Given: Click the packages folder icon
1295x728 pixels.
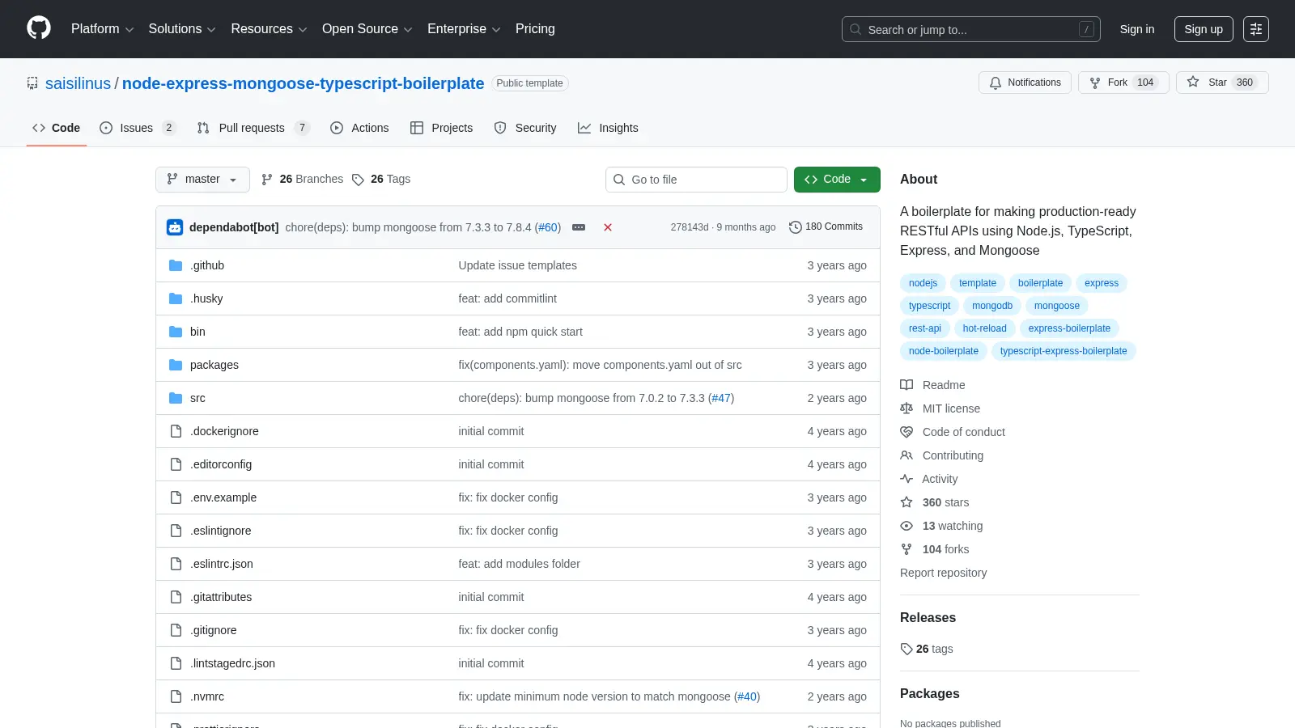Looking at the screenshot, I should tap(176, 365).
